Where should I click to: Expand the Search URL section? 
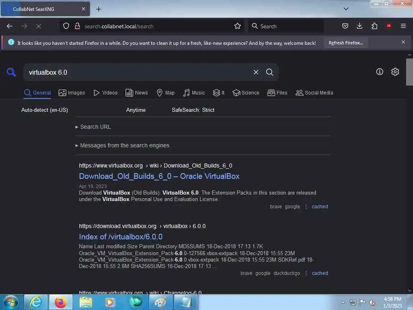tap(93, 127)
